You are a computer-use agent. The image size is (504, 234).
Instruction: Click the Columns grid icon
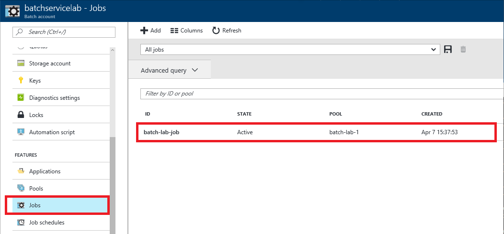click(x=174, y=31)
